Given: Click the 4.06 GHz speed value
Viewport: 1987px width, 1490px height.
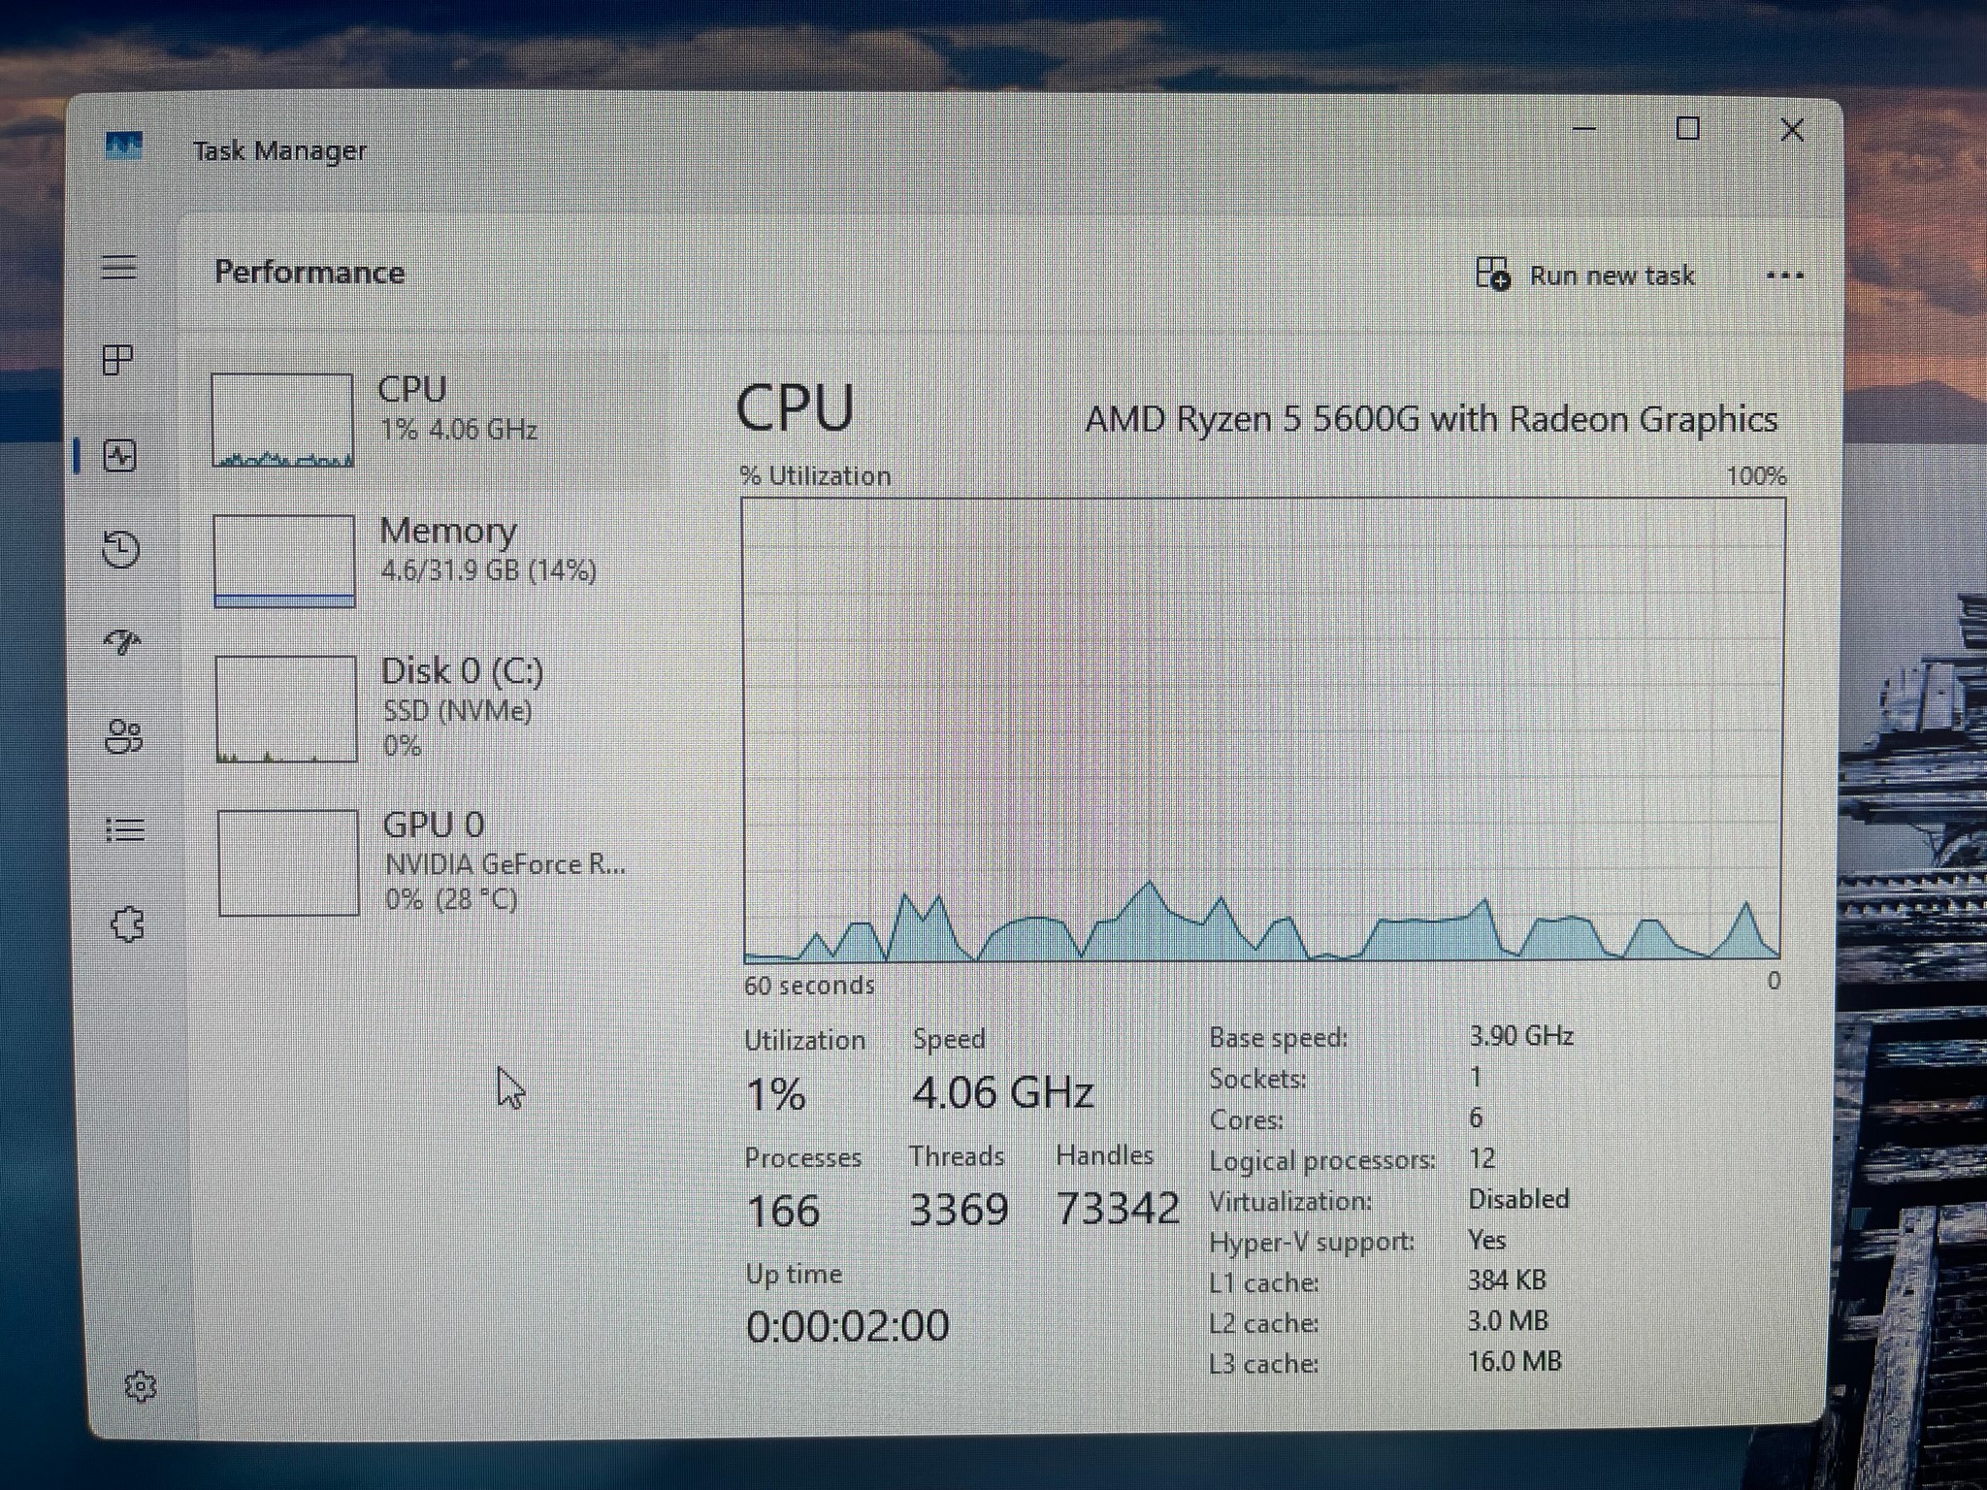Looking at the screenshot, I should tap(1002, 1093).
